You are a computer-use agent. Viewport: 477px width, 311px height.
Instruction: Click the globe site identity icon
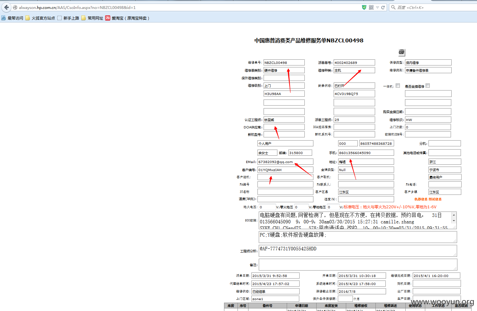tap(15, 7)
